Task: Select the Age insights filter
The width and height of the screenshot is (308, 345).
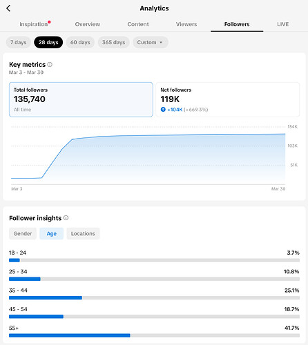Action: [x=52, y=234]
